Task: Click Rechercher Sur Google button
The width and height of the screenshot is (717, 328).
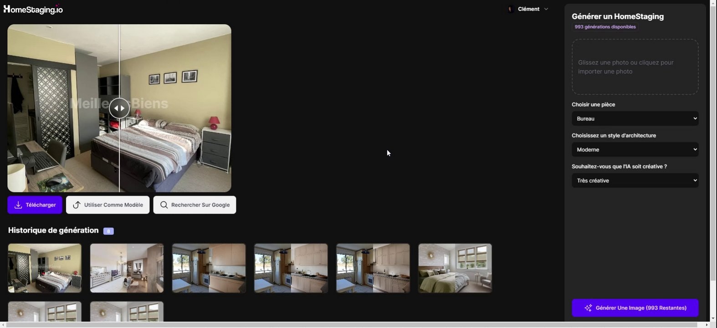Action: 195,205
